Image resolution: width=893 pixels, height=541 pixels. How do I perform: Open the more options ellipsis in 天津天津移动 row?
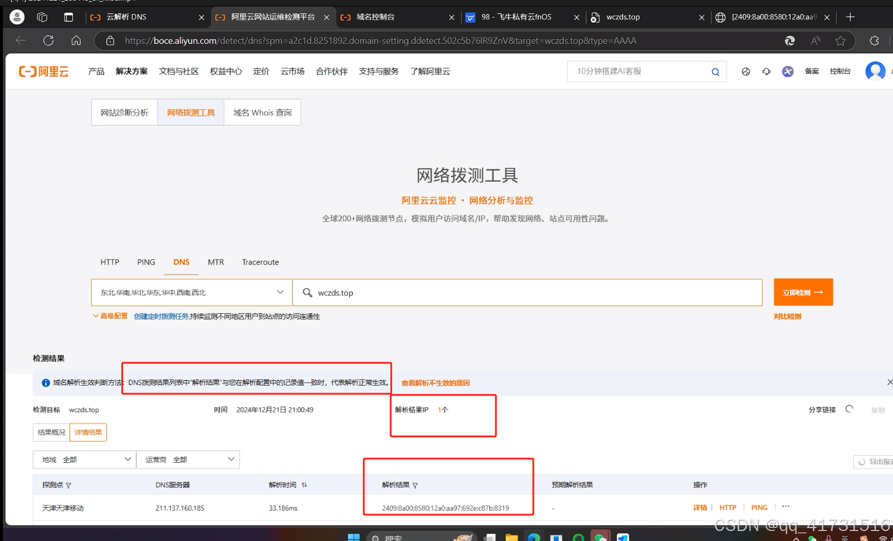[785, 507]
